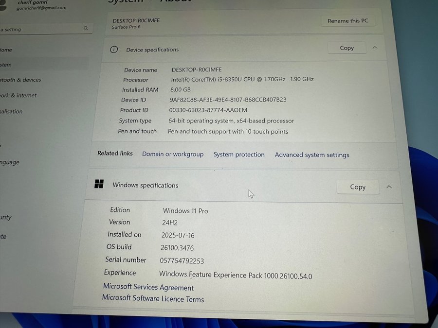Click the DESKTOP-R0CIMFE header title
The width and height of the screenshot is (438, 328).
coord(136,20)
